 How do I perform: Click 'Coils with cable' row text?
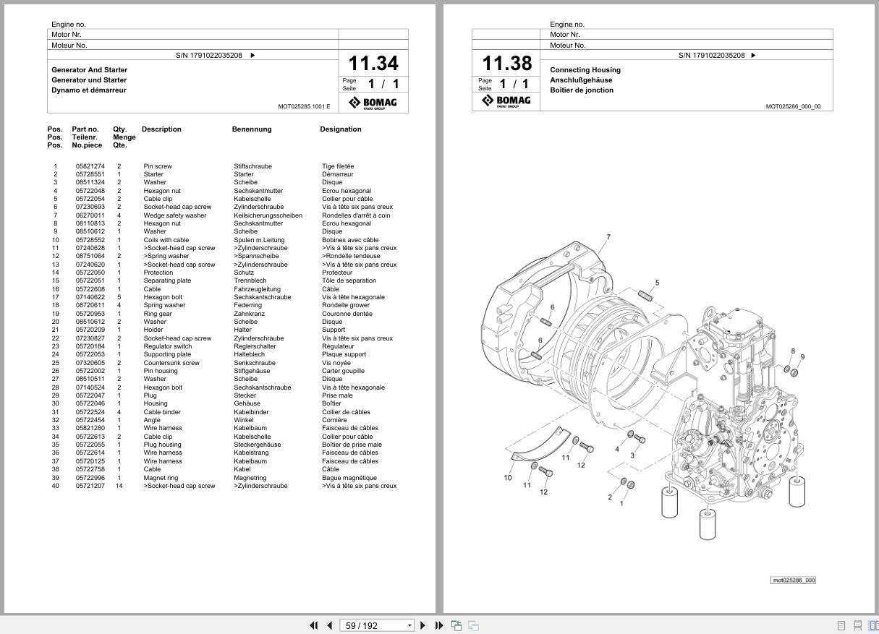(166, 240)
